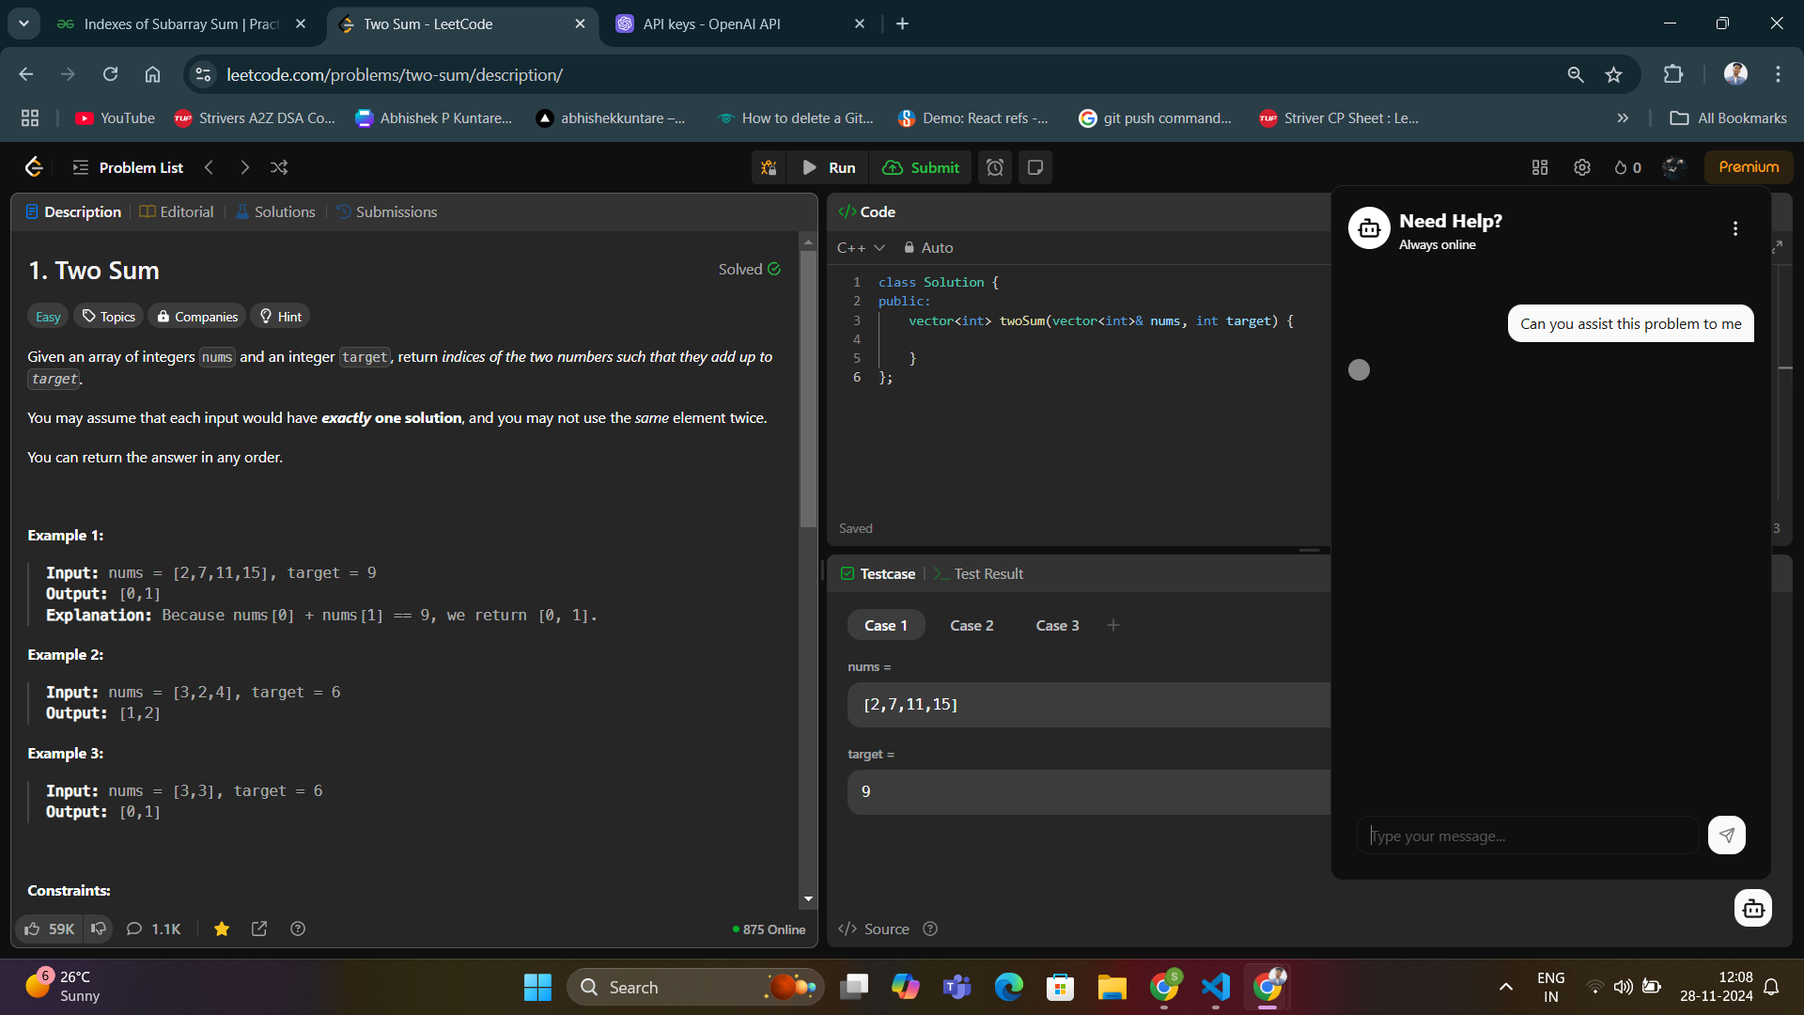Image resolution: width=1804 pixels, height=1015 pixels.
Task: Open the LeetCode settings gear
Action: (x=1582, y=167)
